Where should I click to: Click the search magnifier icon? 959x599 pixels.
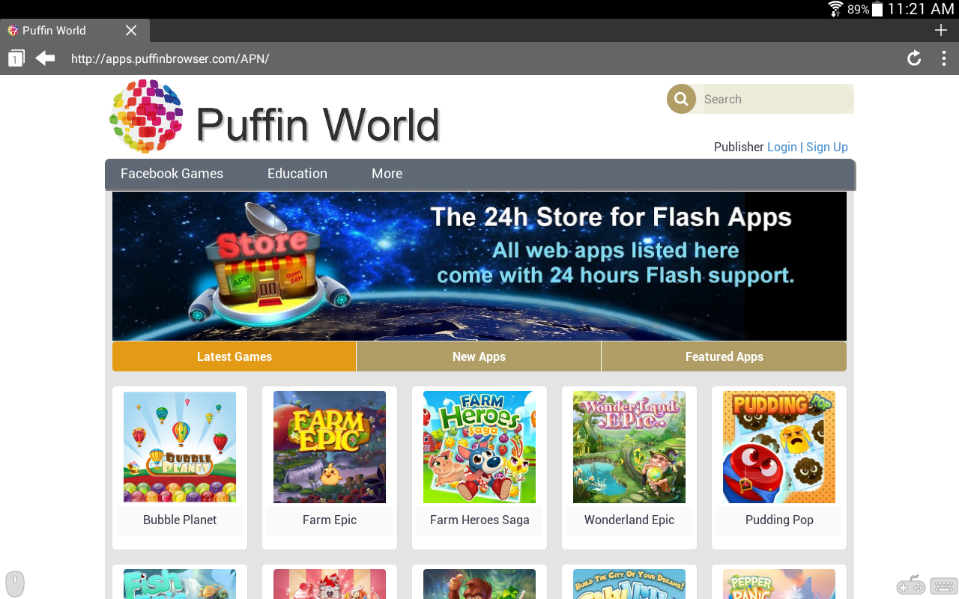click(681, 99)
